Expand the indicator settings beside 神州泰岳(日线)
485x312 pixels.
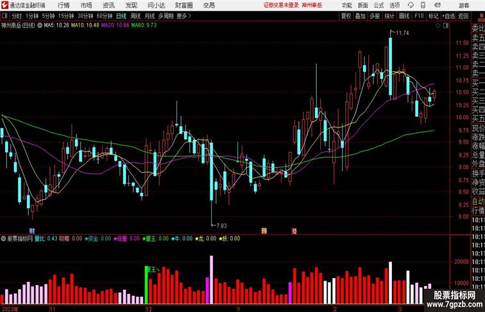(x=40, y=26)
